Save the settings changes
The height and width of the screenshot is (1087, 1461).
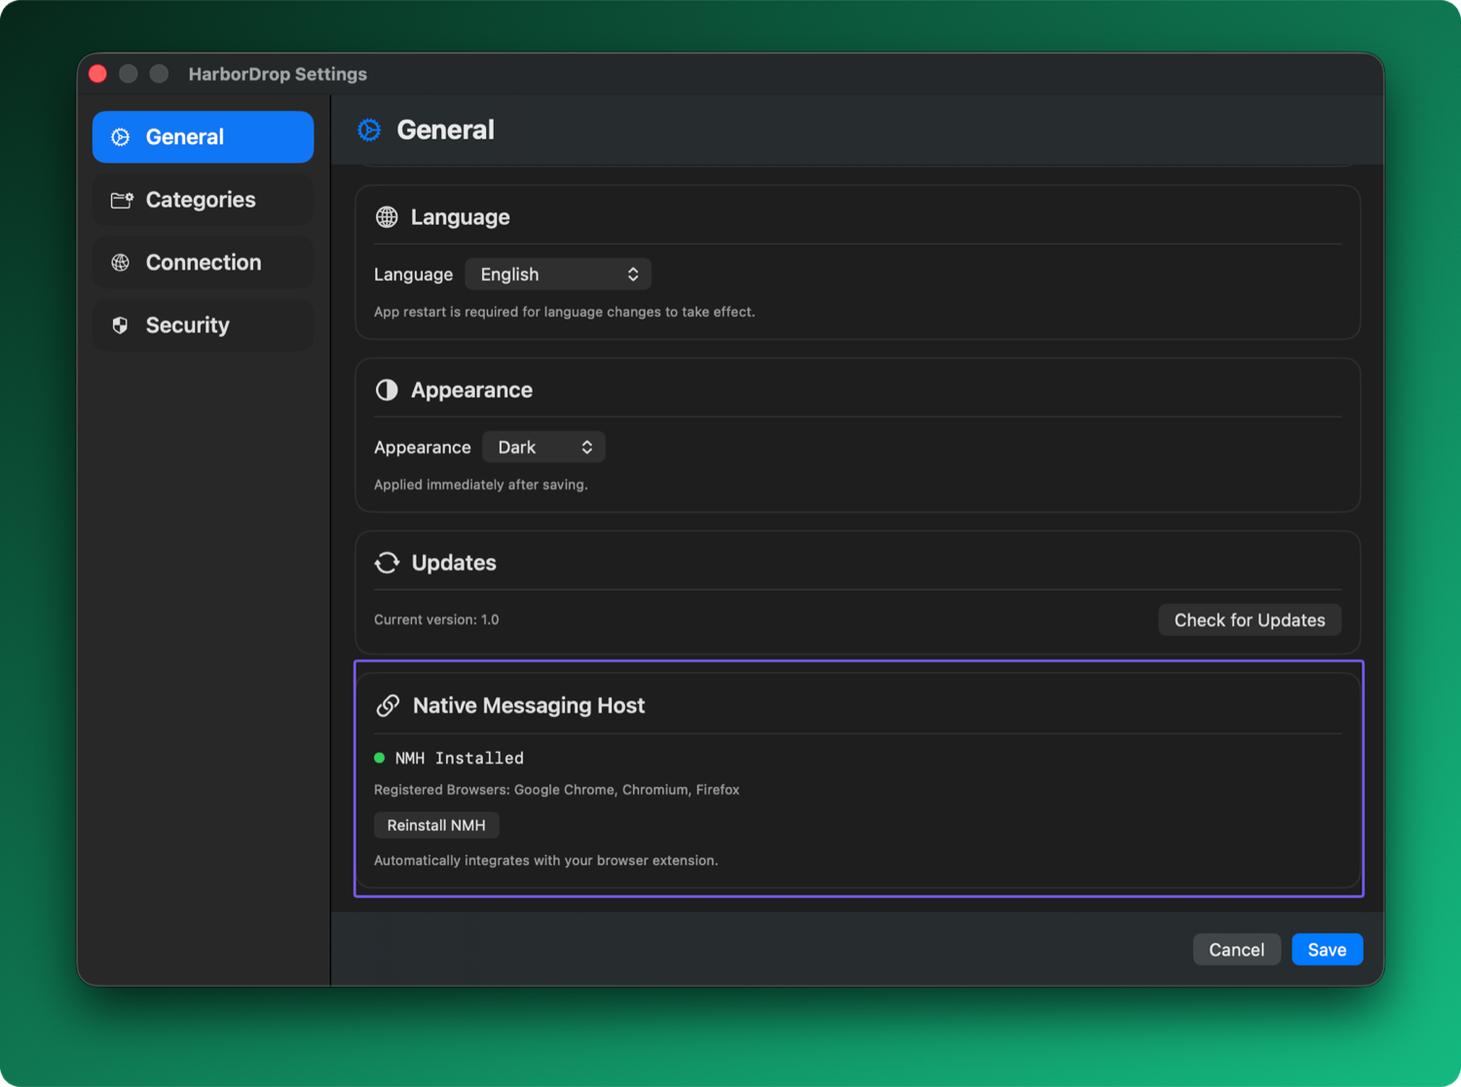tap(1327, 950)
